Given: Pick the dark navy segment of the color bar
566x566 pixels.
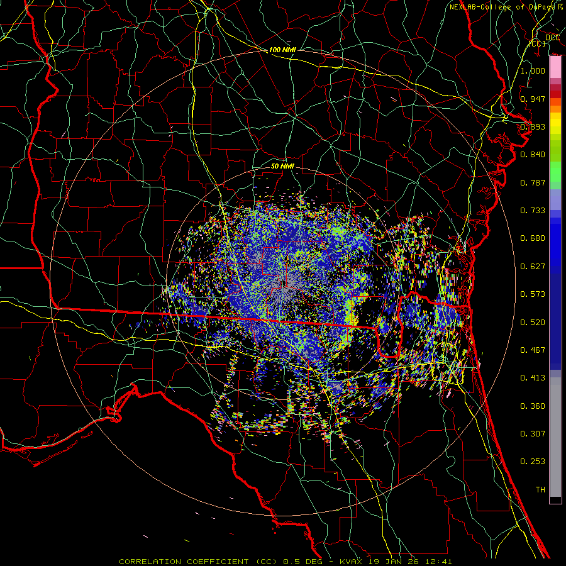Looking at the screenshot, I should pyautogui.click(x=555, y=321).
